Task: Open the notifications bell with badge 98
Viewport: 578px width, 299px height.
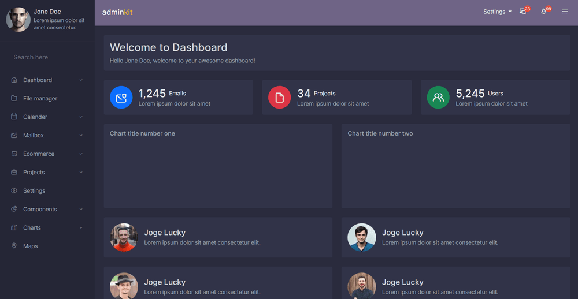Action: point(544,12)
